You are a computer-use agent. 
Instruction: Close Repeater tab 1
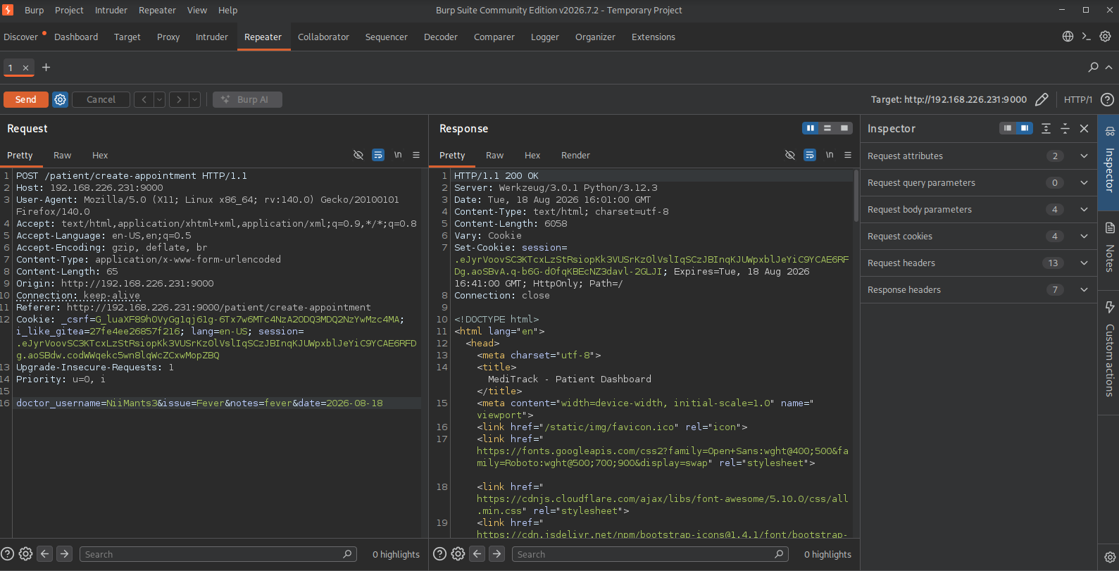click(25, 68)
